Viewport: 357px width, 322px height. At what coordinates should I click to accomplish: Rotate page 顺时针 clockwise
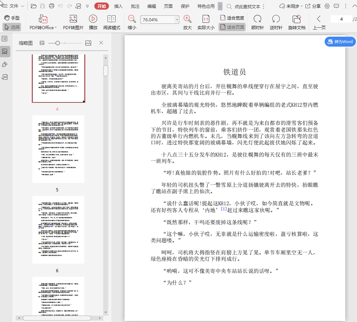[257, 22]
